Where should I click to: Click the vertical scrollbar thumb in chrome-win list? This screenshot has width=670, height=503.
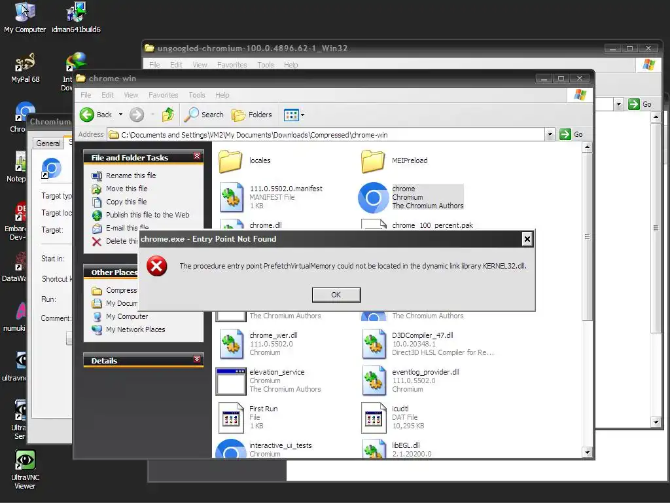(x=587, y=236)
